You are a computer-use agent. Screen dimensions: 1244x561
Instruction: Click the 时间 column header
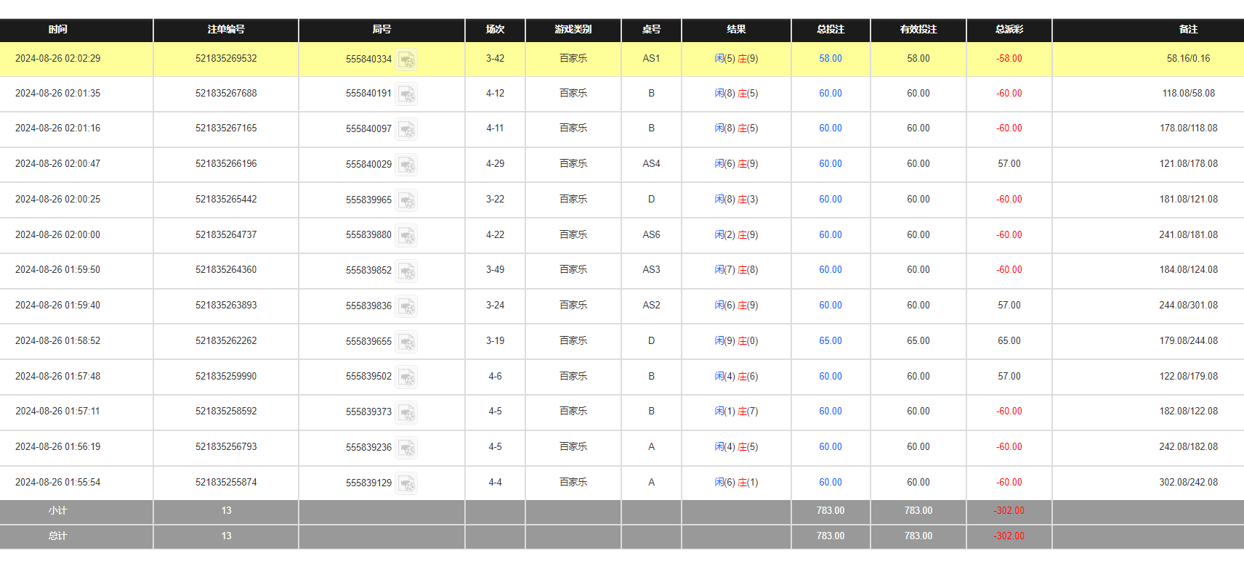pos(58,30)
